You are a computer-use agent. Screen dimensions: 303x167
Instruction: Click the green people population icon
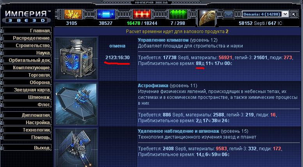point(178,14)
